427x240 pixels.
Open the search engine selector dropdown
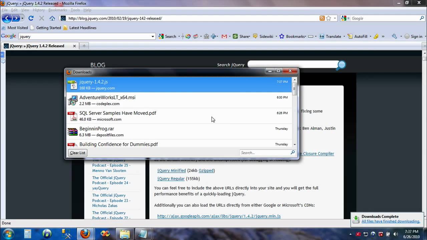348,18
